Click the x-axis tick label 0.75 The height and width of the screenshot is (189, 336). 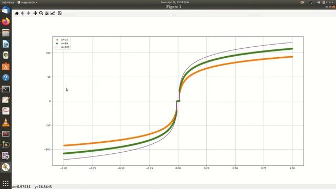click(x=264, y=168)
